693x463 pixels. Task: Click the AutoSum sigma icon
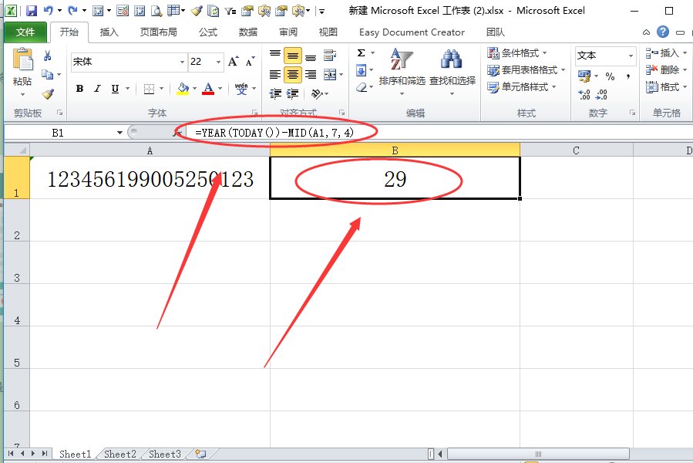coord(361,53)
